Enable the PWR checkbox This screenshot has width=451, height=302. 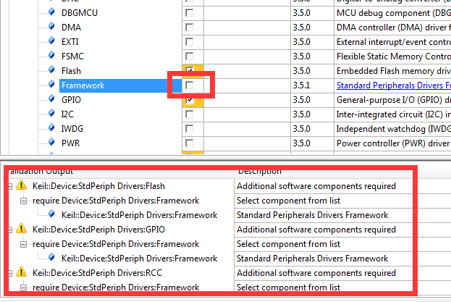[189, 143]
